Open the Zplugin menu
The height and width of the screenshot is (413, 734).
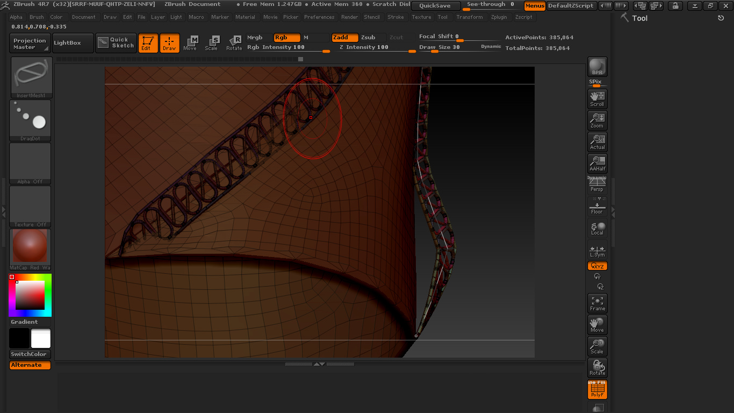click(499, 17)
